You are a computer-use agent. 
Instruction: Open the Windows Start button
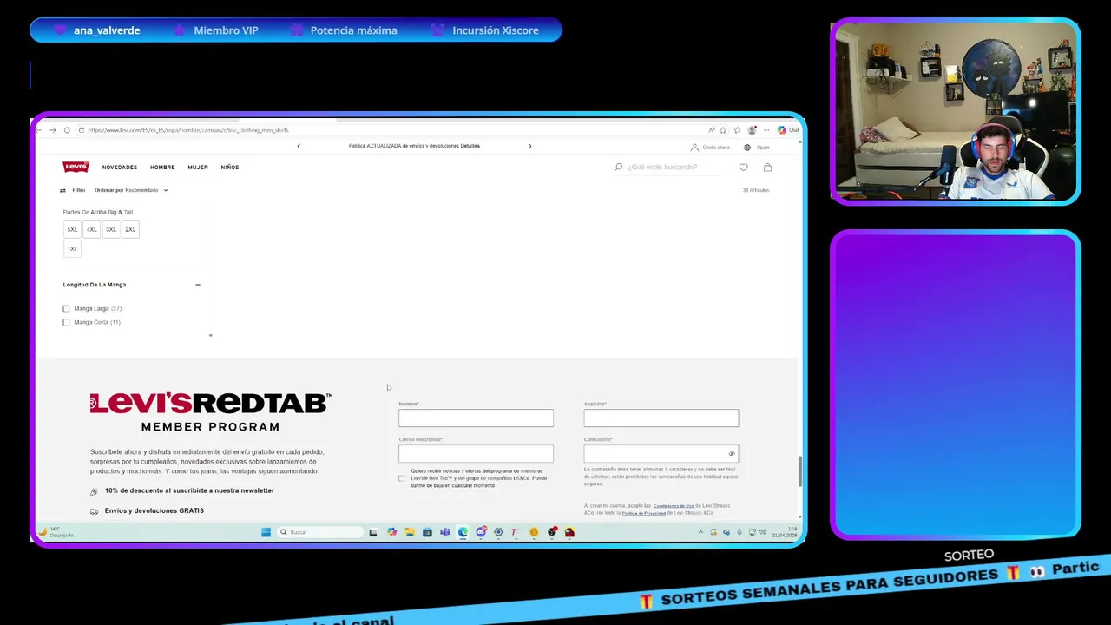(x=266, y=532)
